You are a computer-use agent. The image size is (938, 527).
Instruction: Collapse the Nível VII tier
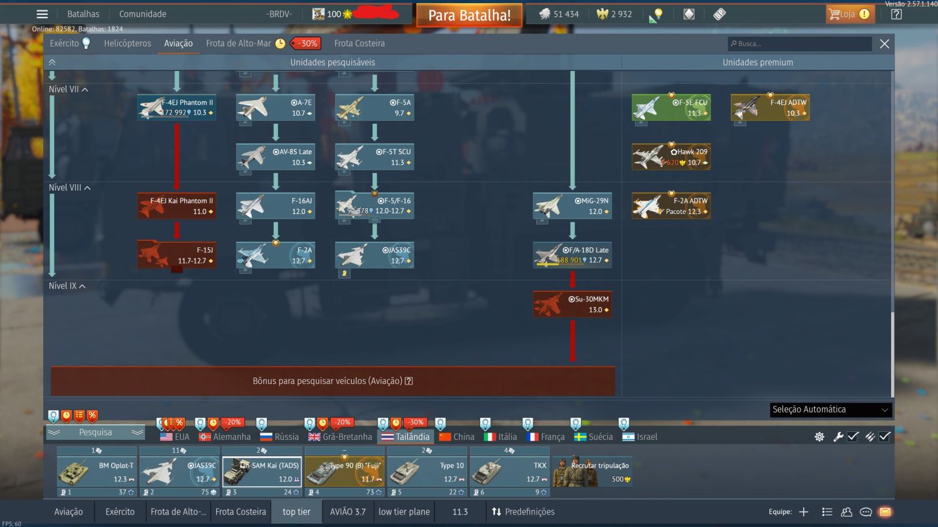click(x=68, y=89)
